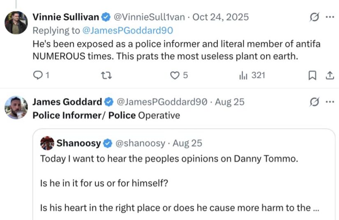
Task: Open the @VinnieSull1van handle
Action: point(149,17)
